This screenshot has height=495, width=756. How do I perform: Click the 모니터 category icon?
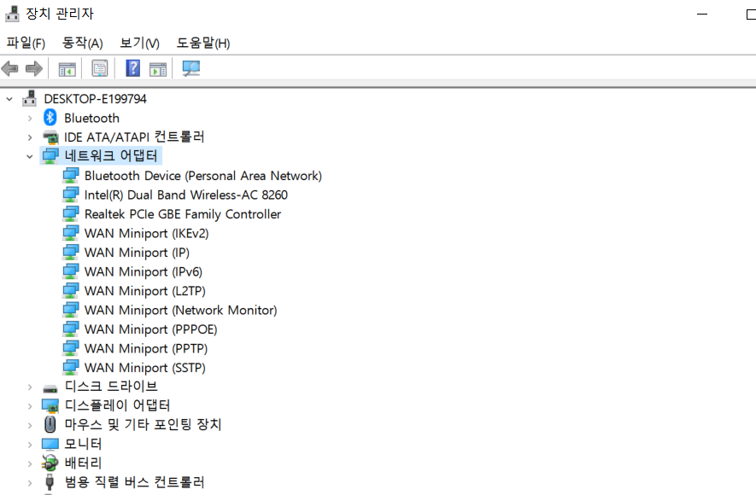50,444
